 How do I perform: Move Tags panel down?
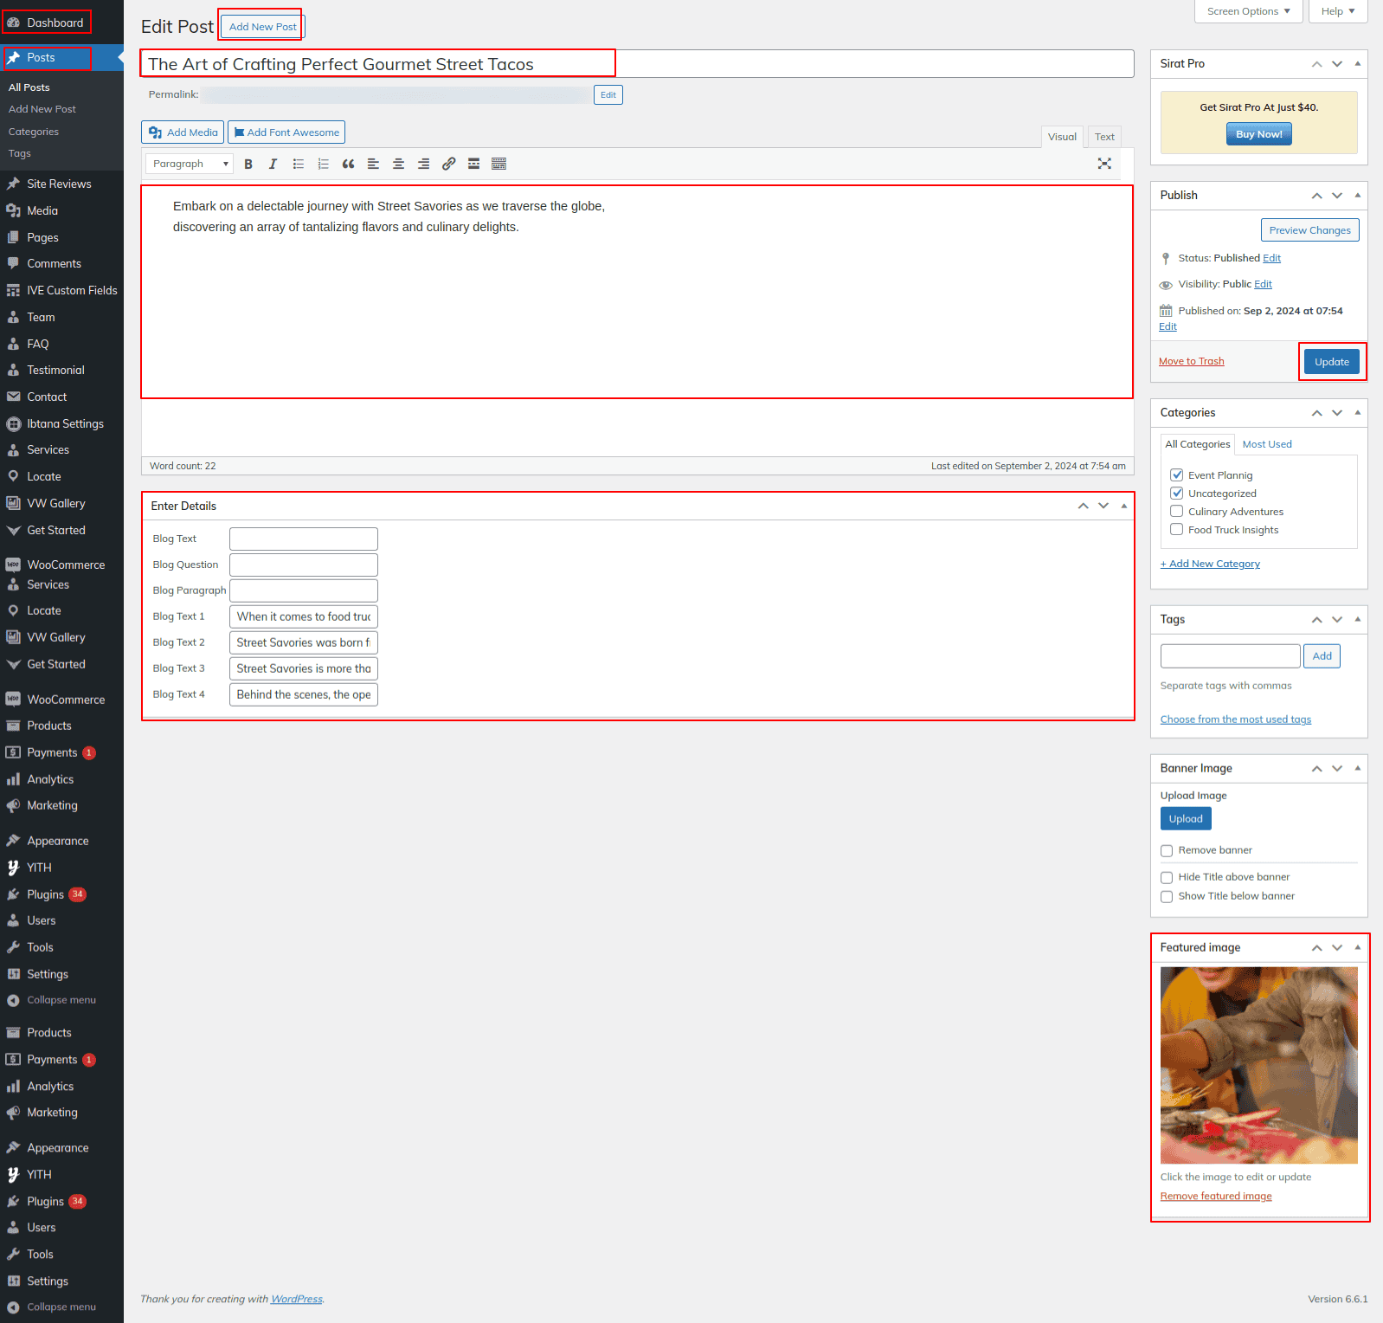(1337, 620)
